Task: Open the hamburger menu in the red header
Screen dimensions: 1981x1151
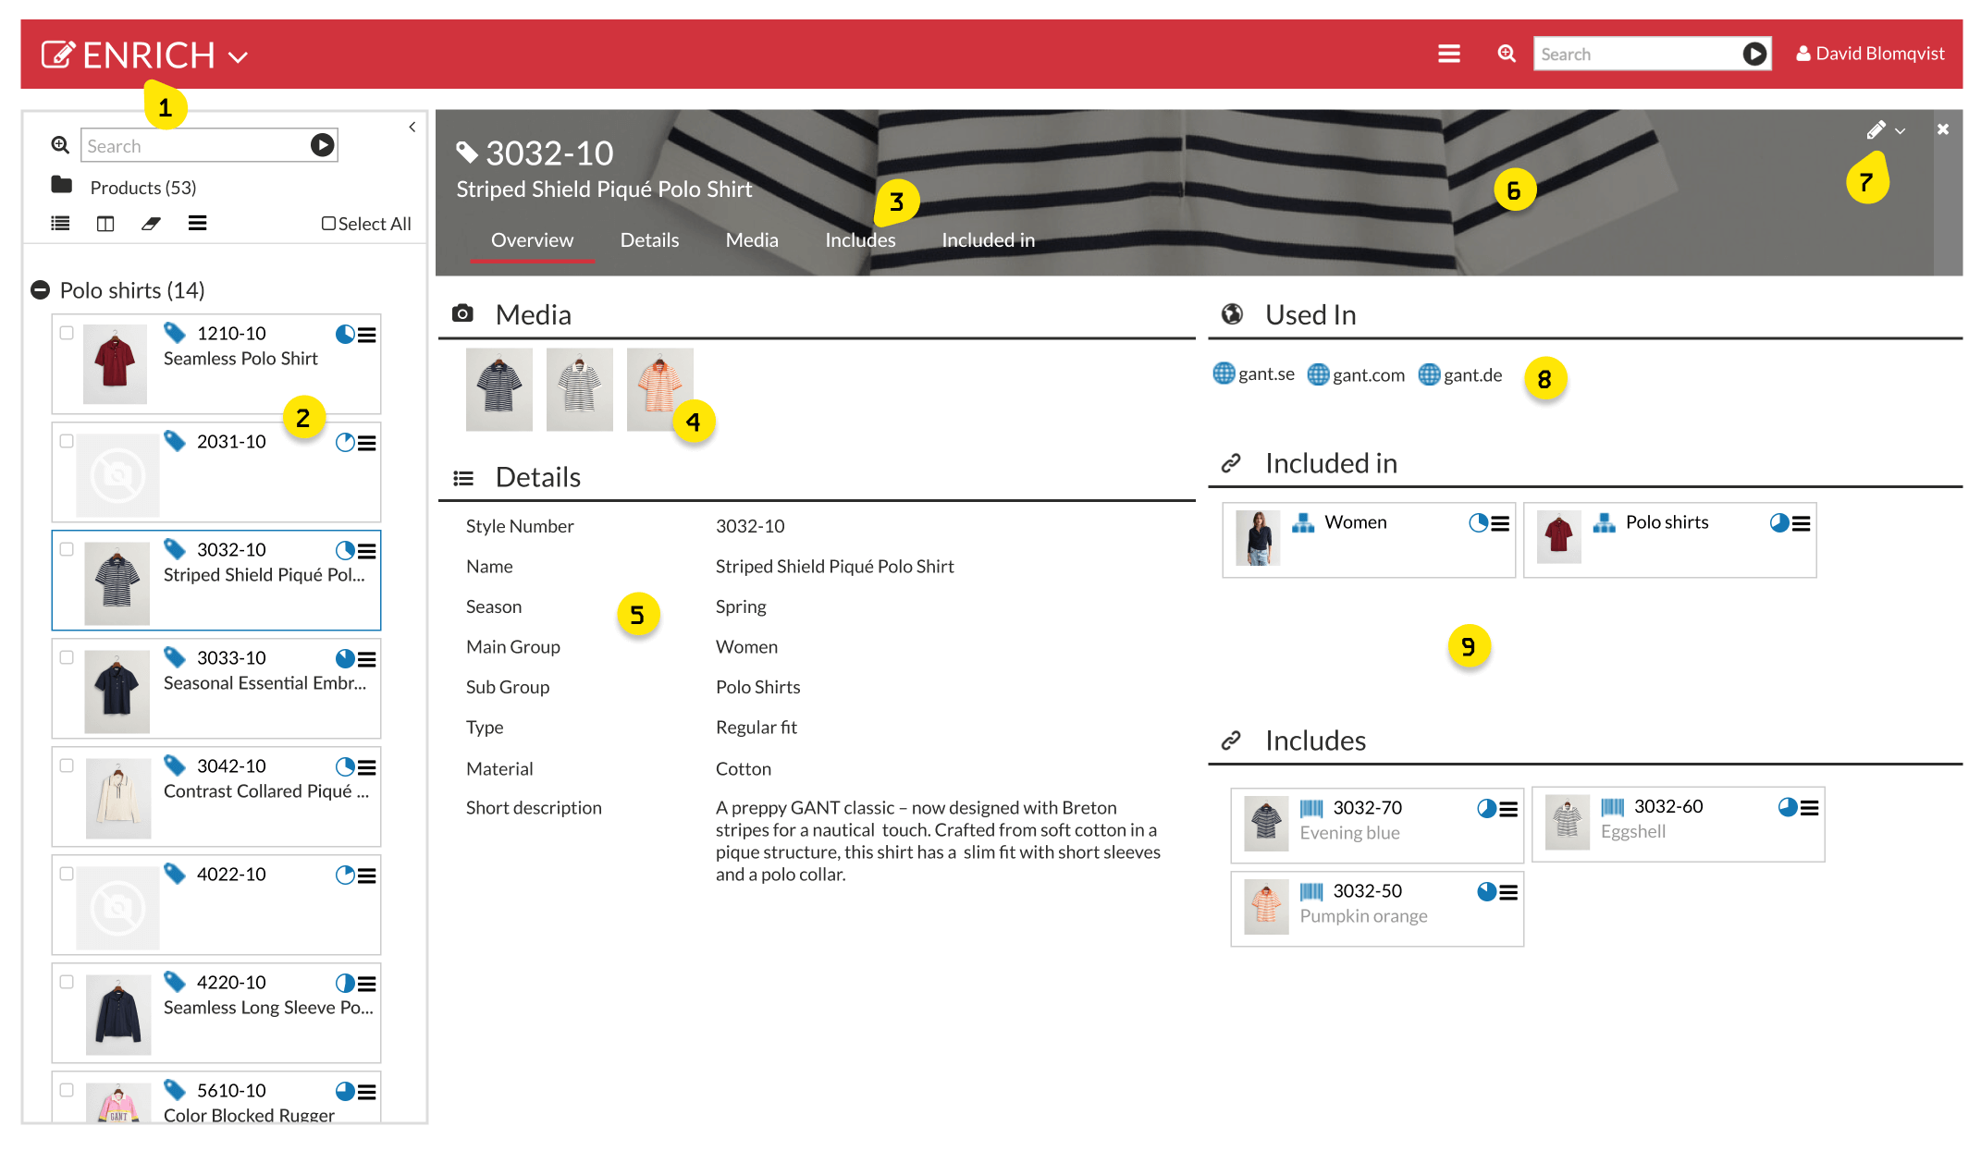Action: [x=1448, y=55]
